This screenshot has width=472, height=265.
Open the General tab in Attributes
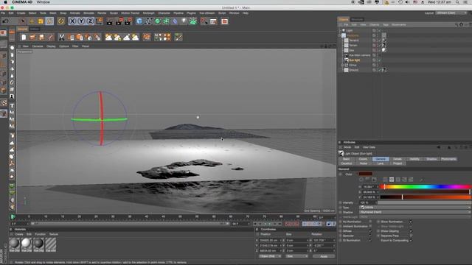coord(381,159)
